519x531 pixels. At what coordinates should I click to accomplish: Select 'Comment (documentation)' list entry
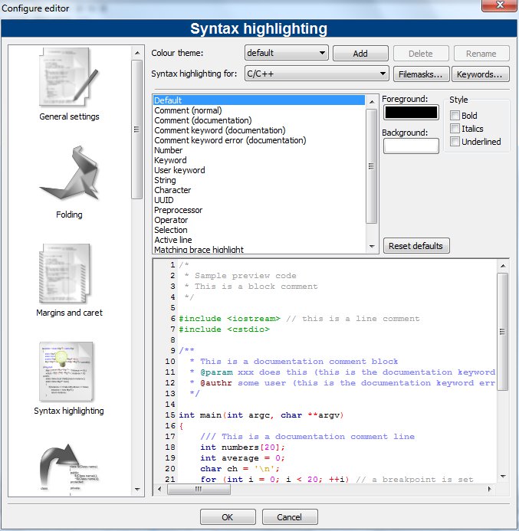(259, 120)
